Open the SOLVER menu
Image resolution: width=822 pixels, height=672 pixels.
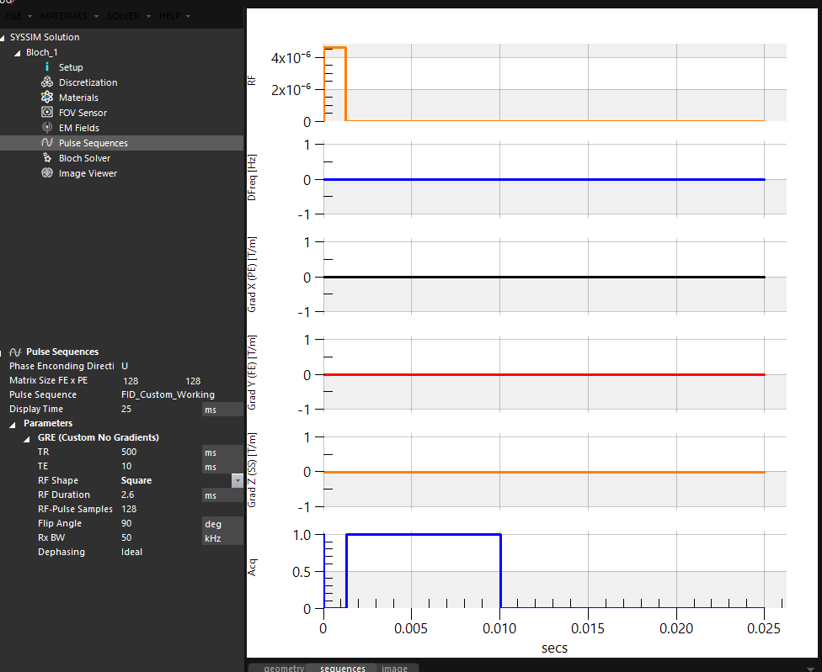tap(128, 16)
